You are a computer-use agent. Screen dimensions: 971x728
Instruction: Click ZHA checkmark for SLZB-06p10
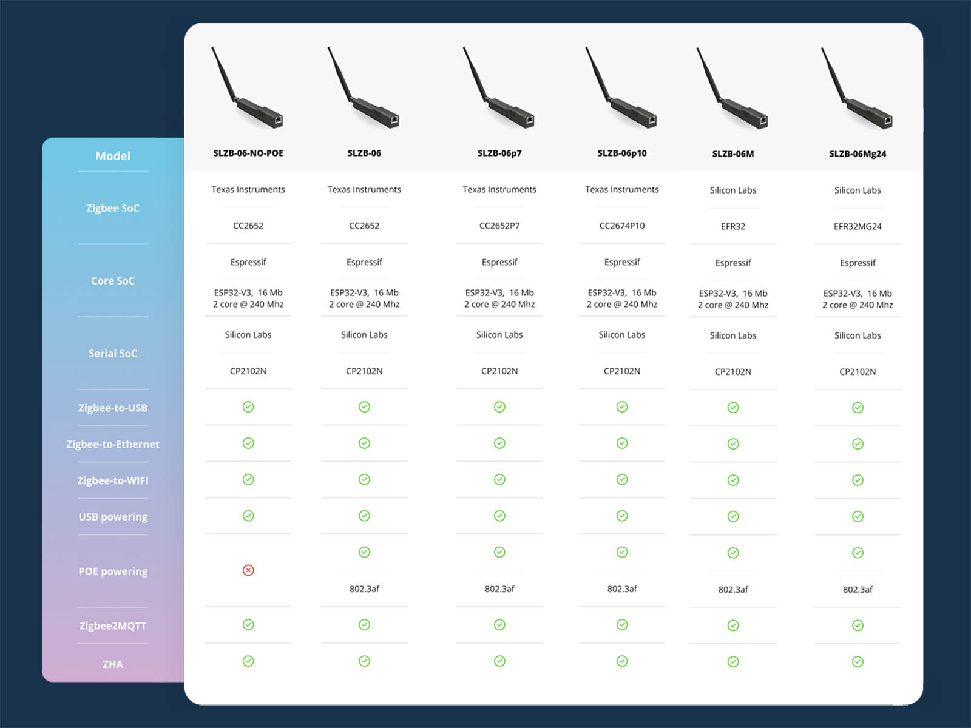(622, 661)
